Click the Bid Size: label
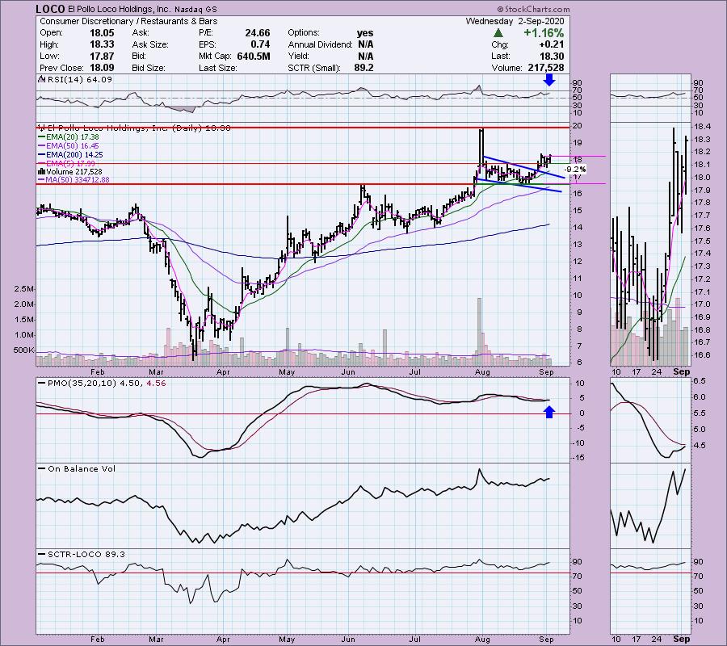Image resolution: width=727 pixels, height=646 pixels. click(x=149, y=68)
